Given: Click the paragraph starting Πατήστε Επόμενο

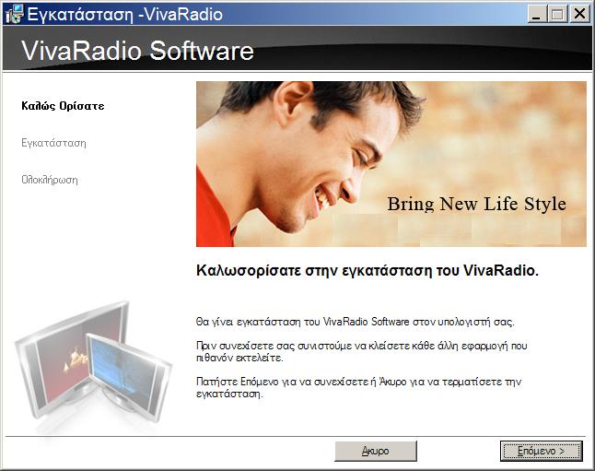Looking at the screenshot, I should point(358,387).
